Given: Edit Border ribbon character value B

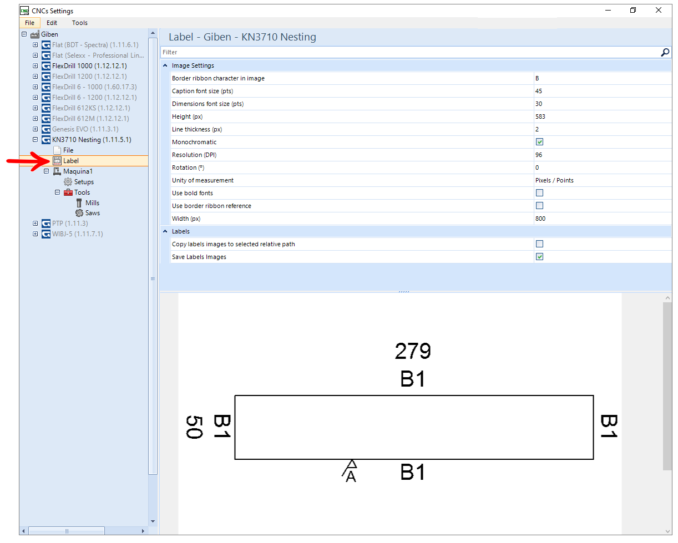Looking at the screenshot, I should pyautogui.click(x=603, y=78).
